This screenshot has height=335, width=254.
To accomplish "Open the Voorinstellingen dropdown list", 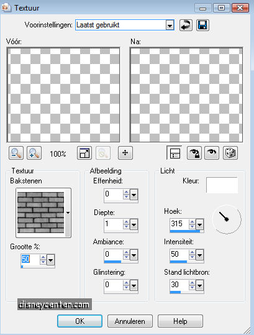I will coord(170,25).
